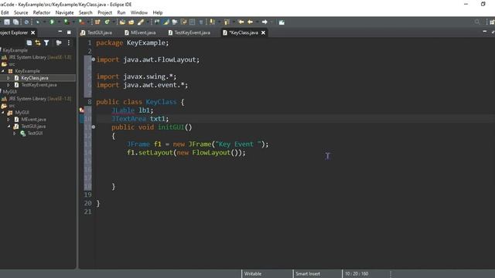This screenshot has height=278, width=495.
Task: Open the Search menu
Action: (x=86, y=12)
